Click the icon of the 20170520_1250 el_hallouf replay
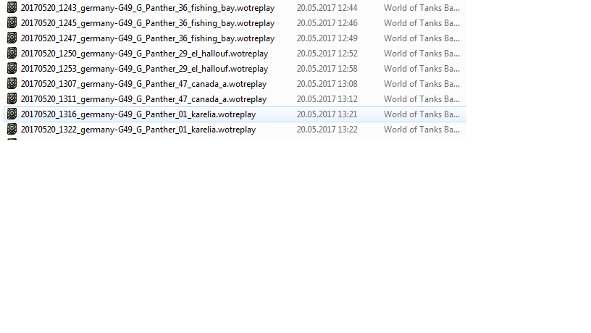 pyautogui.click(x=12, y=53)
